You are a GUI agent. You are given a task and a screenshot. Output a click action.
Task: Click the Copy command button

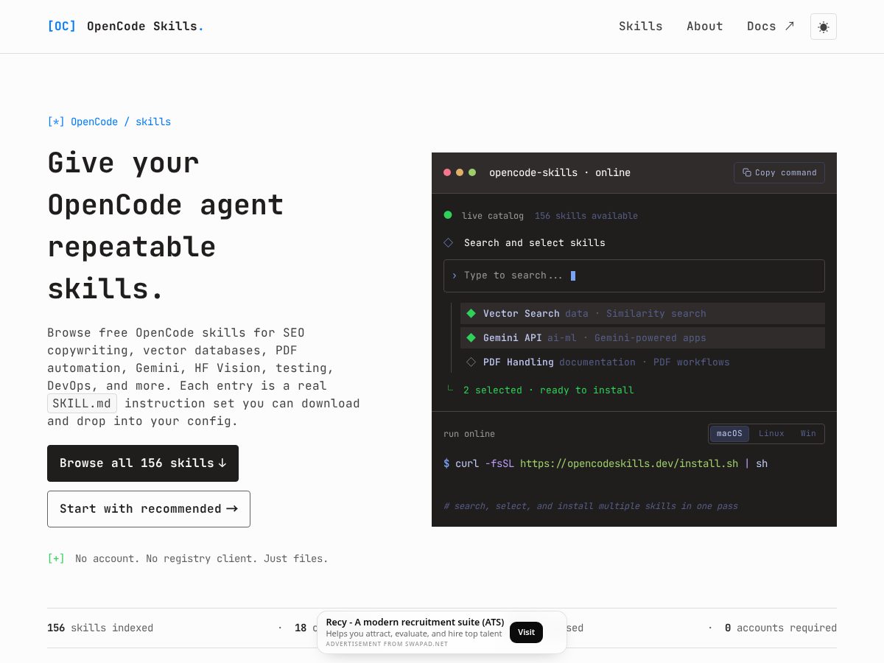click(779, 172)
